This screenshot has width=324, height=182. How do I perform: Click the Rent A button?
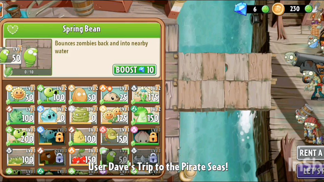(x=311, y=153)
